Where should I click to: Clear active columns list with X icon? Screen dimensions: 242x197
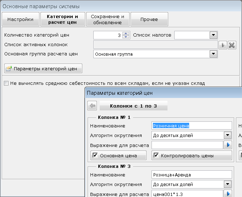coord(232,45)
